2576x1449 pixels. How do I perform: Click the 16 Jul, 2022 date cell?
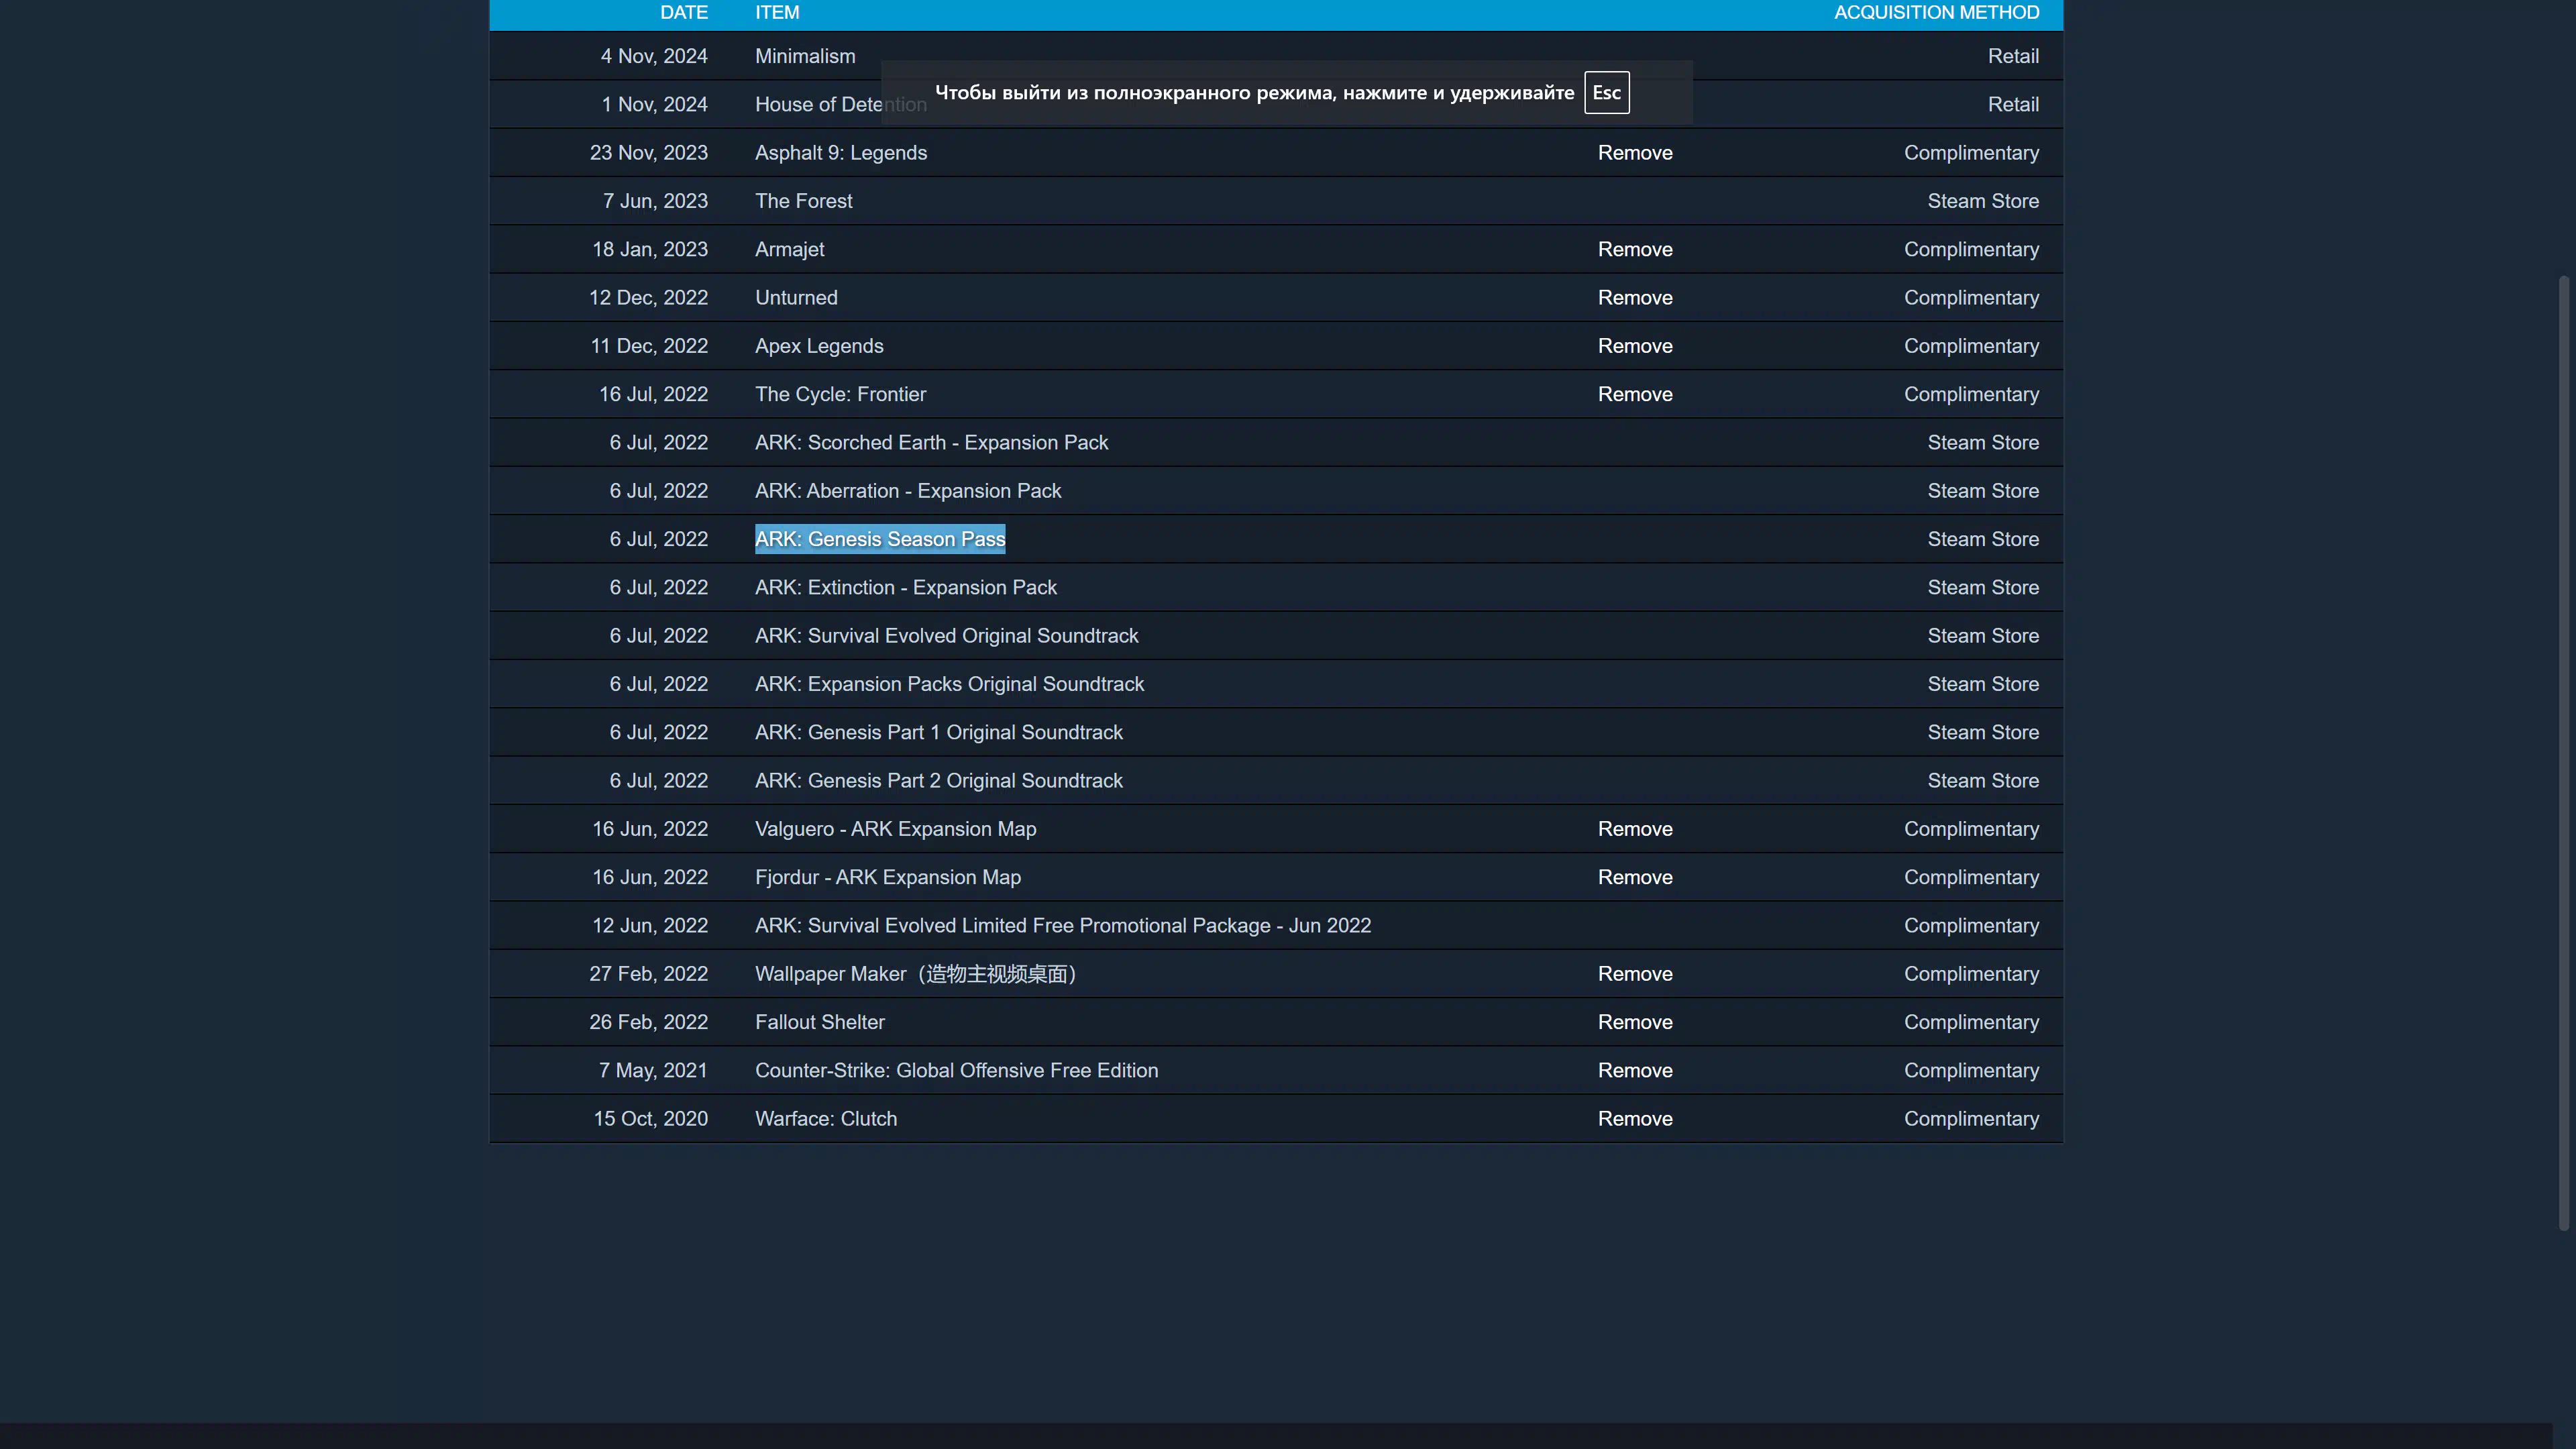tap(653, 394)
